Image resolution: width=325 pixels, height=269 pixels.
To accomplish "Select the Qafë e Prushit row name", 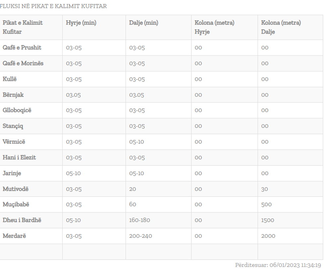I will coord(22,48).
